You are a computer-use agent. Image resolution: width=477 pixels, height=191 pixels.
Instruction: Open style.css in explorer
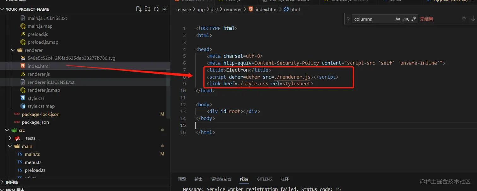tap(36, 98)
